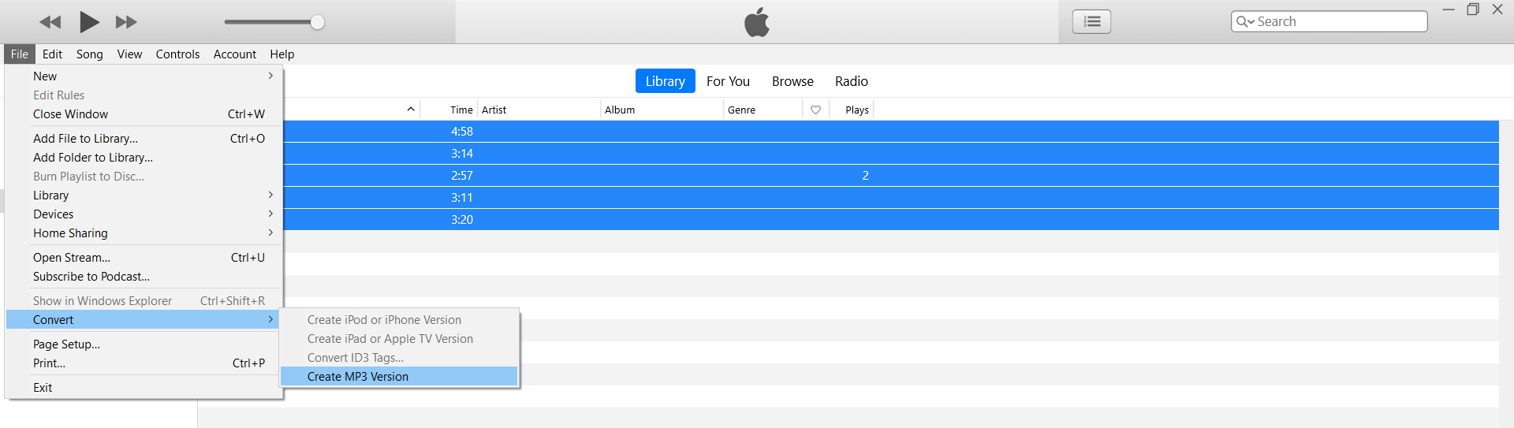Click the sort arrow in the column header
Screen dimensions: 1514x428
coord(411,110)
